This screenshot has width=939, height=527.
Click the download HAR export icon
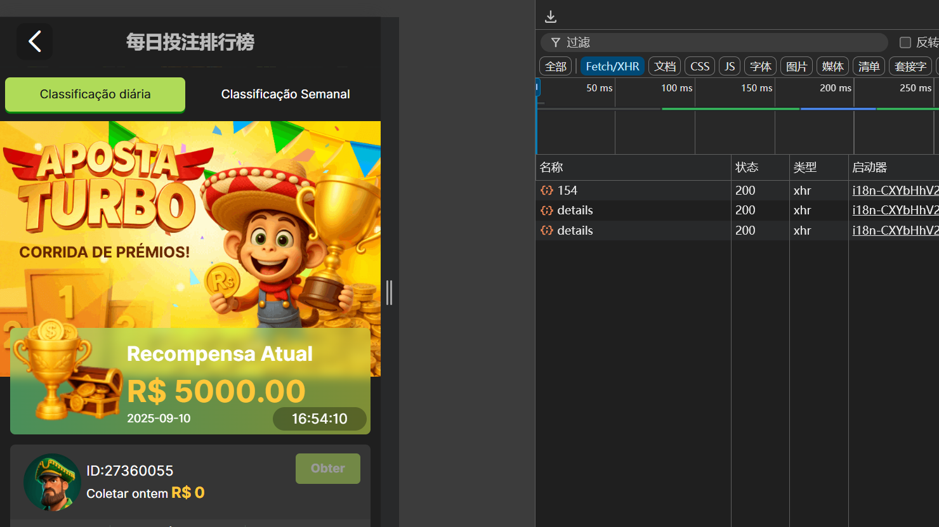551,16
